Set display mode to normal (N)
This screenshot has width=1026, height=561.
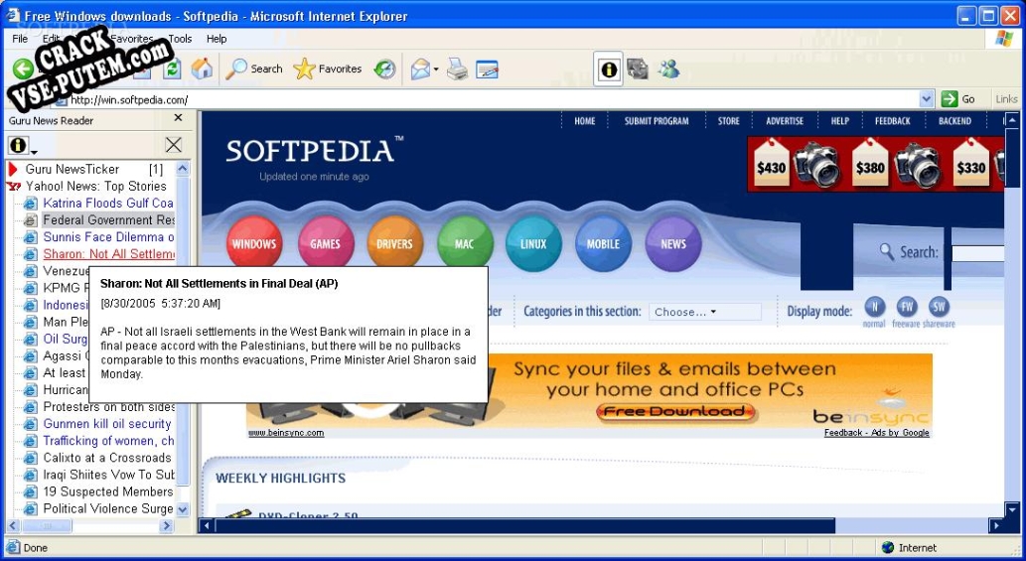(x=874, y=307)
